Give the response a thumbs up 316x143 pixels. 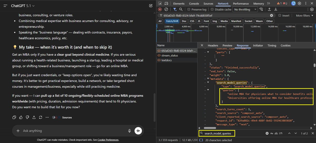click(x=21, y=117)
